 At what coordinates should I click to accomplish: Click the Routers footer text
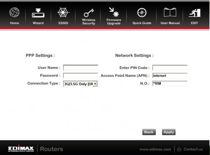[x=52, y=149]
